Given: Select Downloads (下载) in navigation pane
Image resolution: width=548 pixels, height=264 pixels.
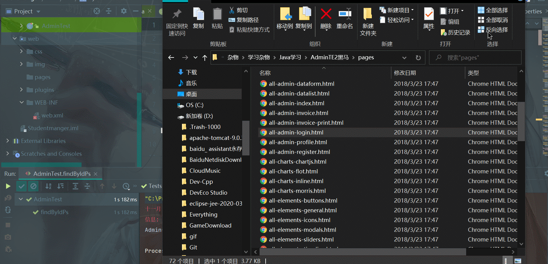Looking at the screenshot, I should 191,72.
